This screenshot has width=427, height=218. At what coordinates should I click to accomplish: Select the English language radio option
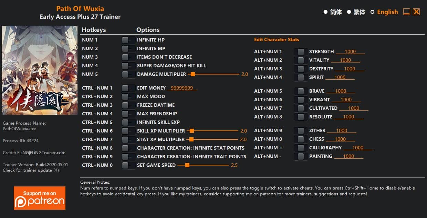384,12
